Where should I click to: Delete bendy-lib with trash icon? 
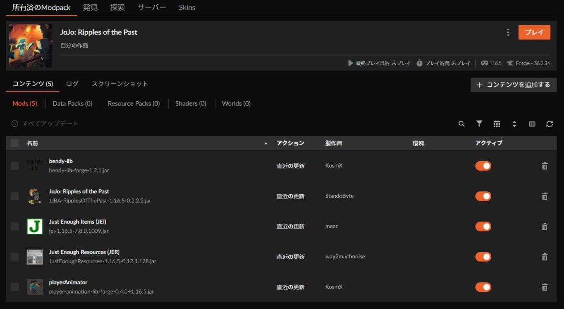[545, 166]
